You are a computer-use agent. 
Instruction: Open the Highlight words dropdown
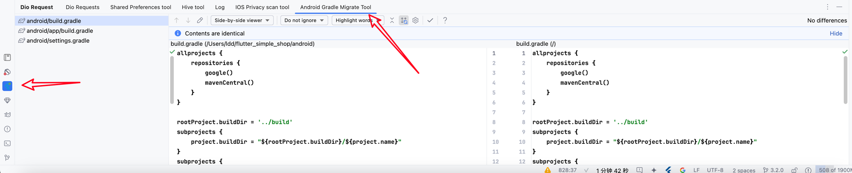tap(357, 20)
